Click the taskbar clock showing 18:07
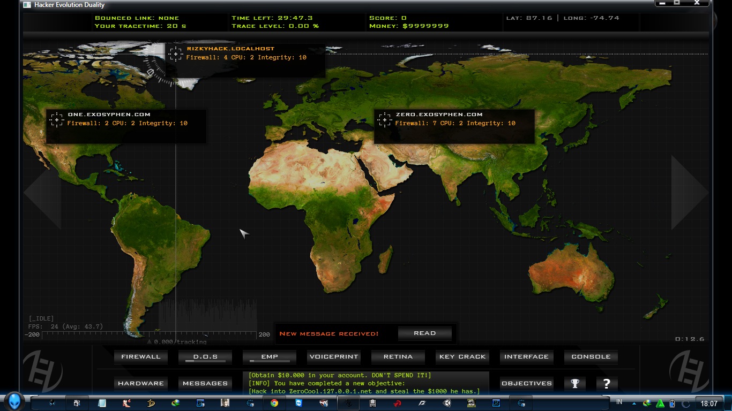The height and width of the screenshot is (411, 732). pyautogui.click(x=709, y=403)
